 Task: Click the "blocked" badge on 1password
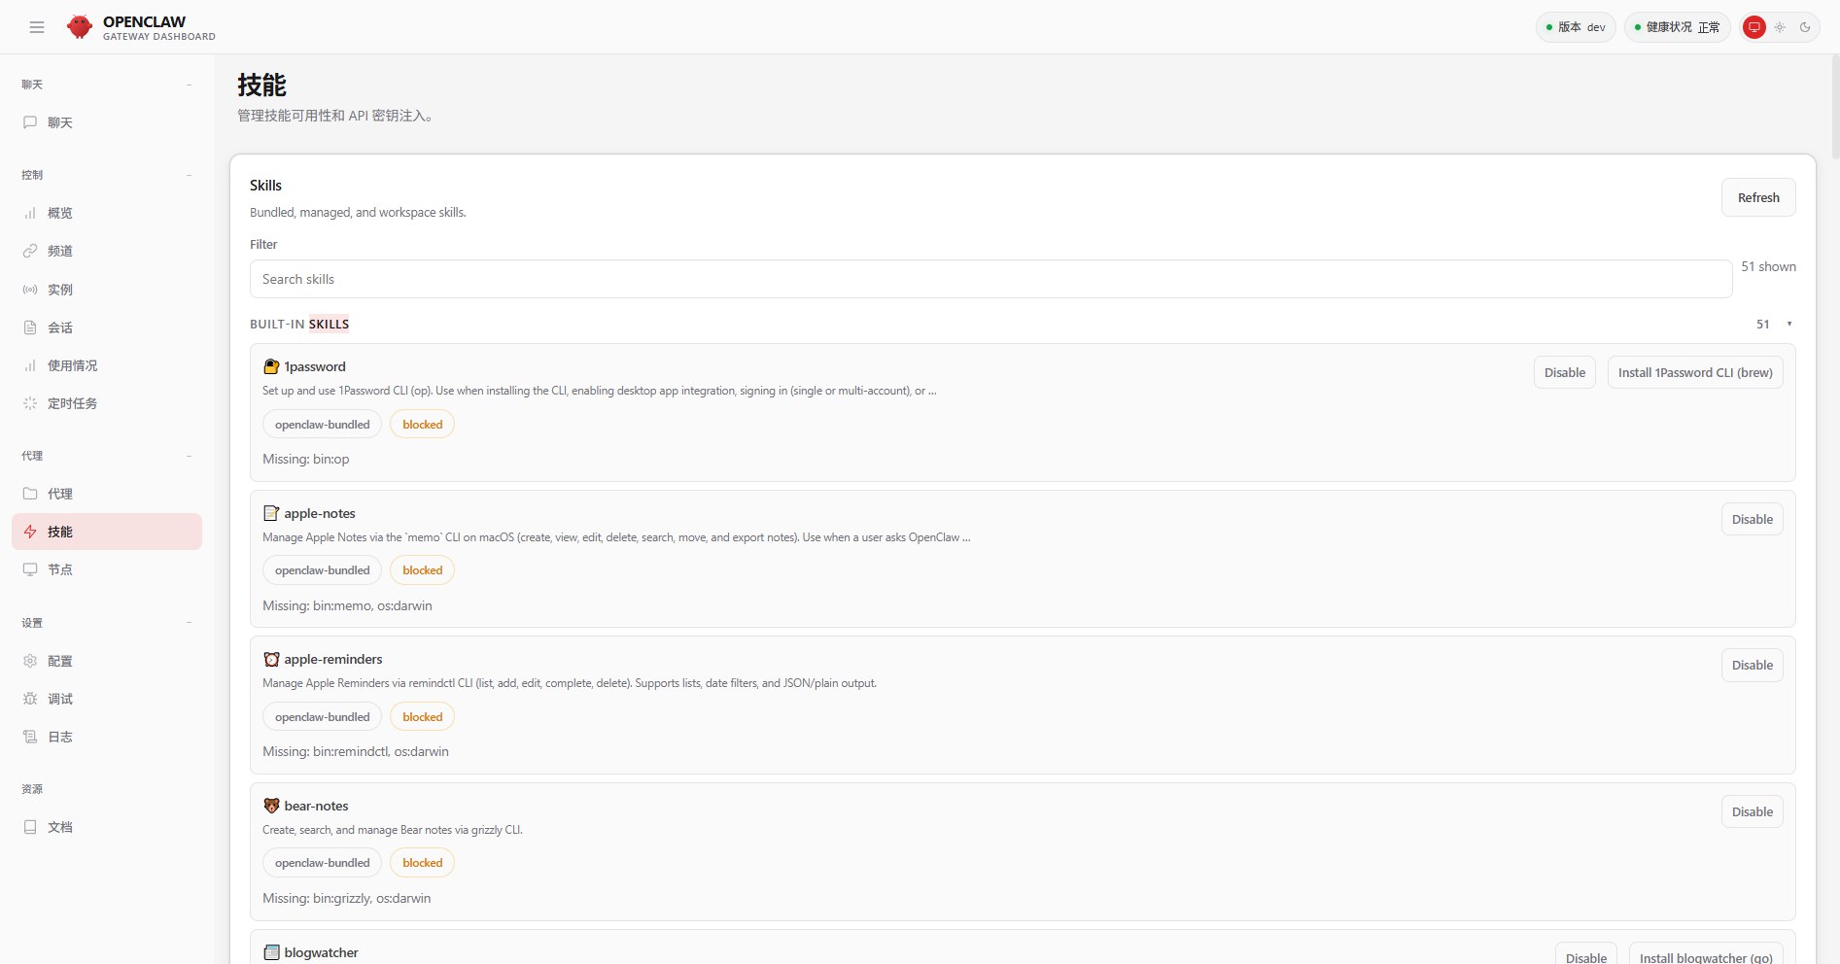[x=422, y=425]
